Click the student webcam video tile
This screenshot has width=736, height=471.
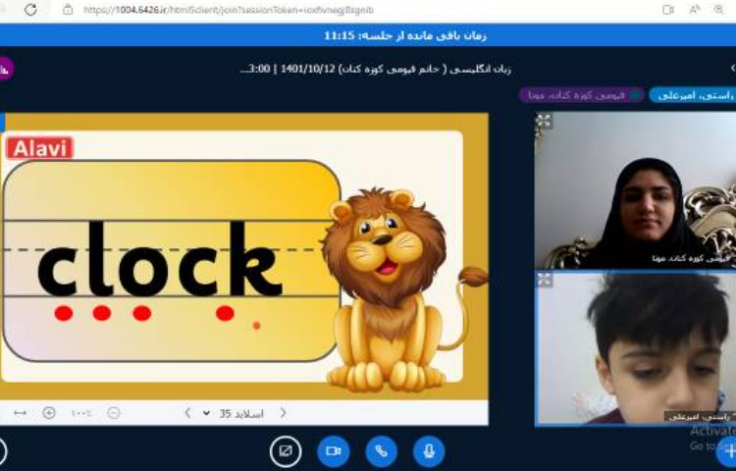point(636,348)
